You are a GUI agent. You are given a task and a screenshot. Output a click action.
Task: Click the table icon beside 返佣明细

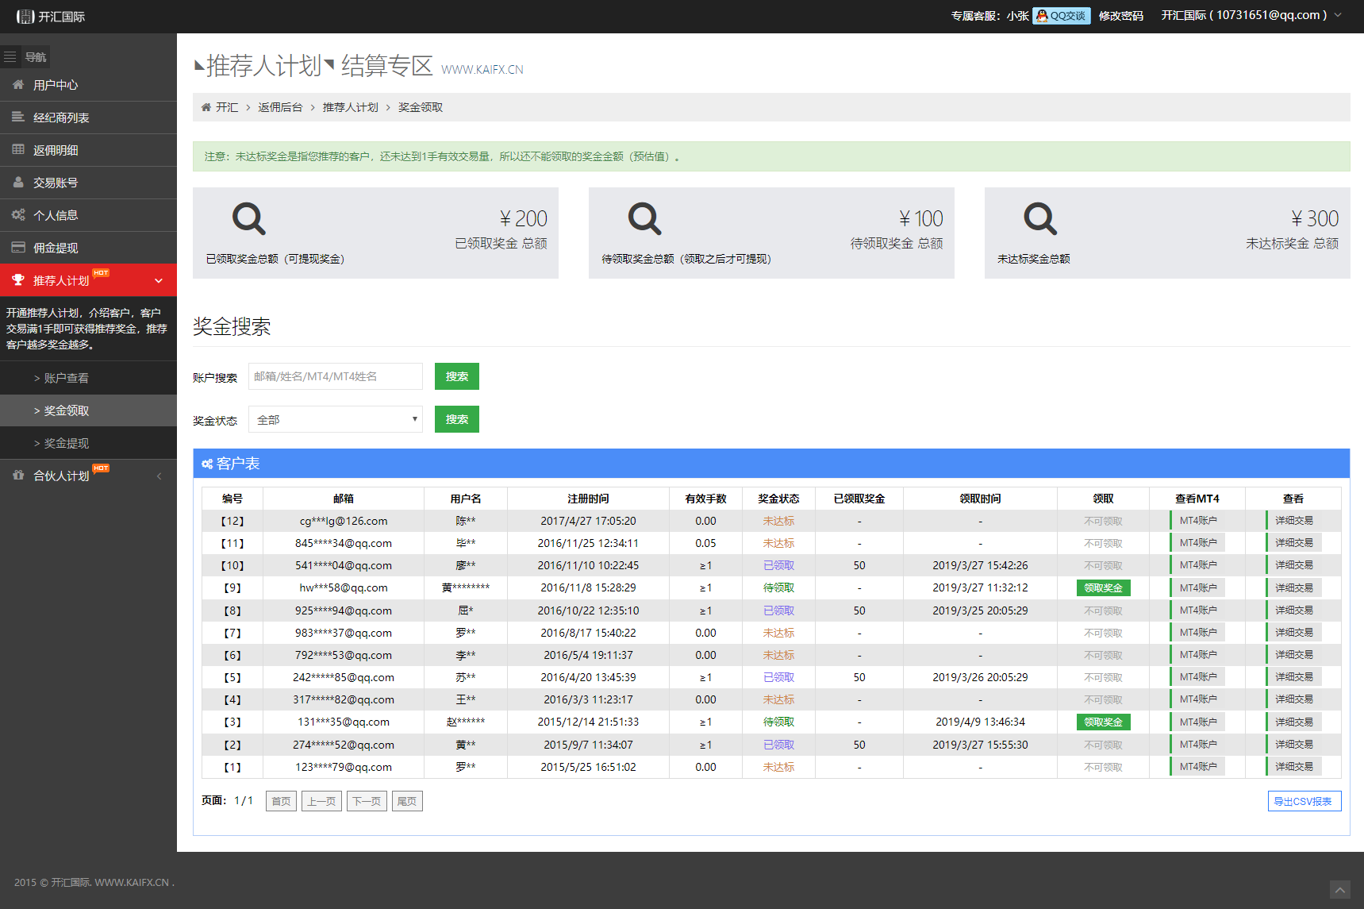coord(18,149)
